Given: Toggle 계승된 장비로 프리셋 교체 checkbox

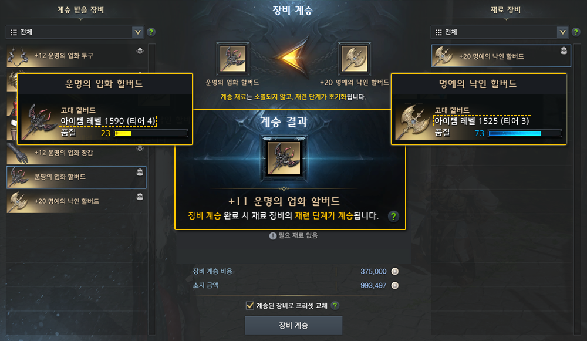Looking at the screenshot, I should [249, 305].
